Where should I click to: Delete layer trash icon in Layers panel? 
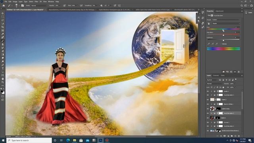coord(239,136)
